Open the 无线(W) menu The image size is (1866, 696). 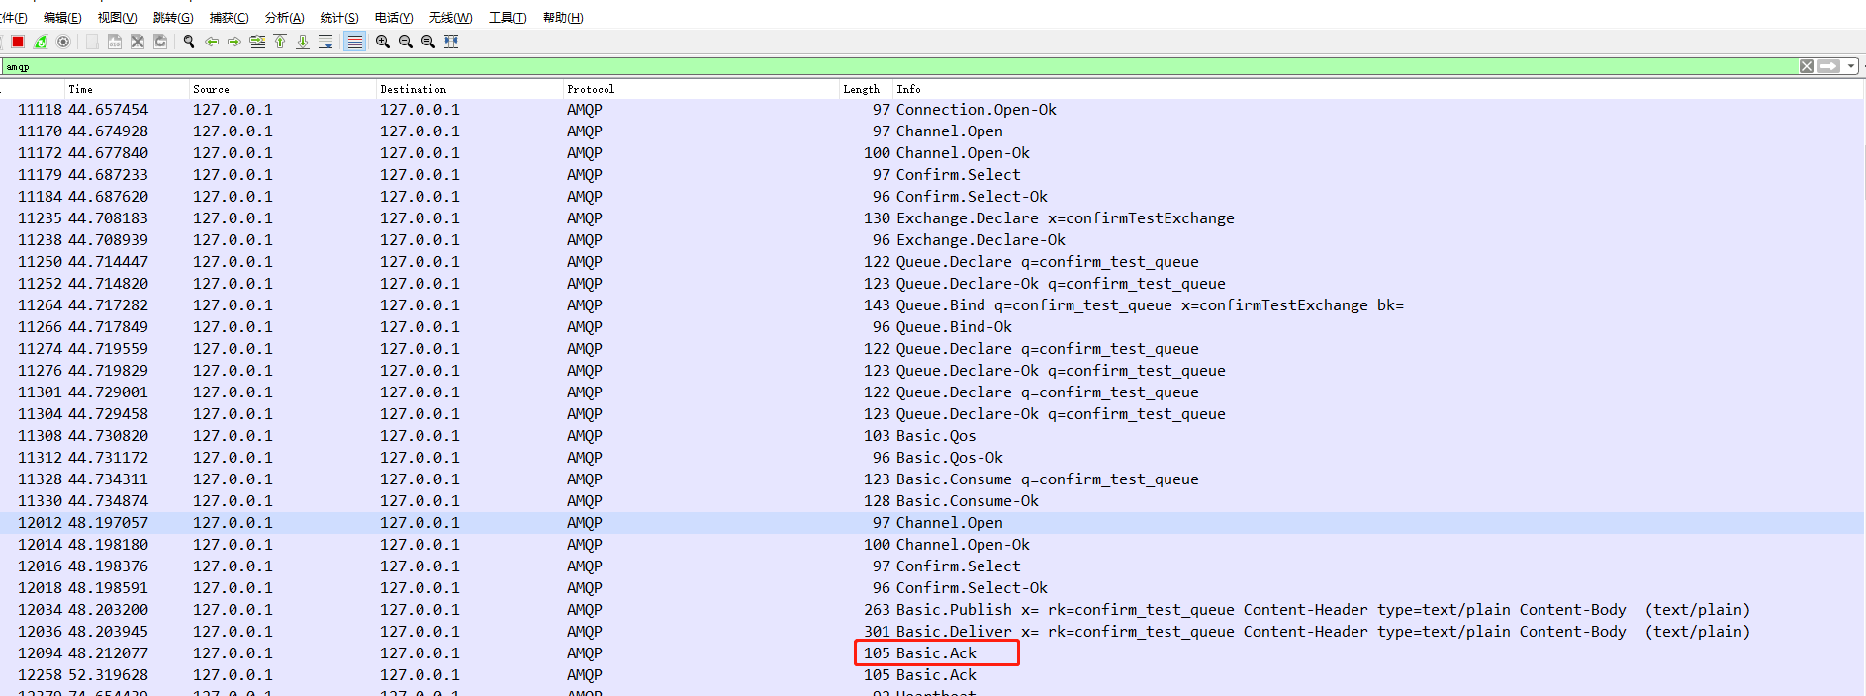[450, 18]
